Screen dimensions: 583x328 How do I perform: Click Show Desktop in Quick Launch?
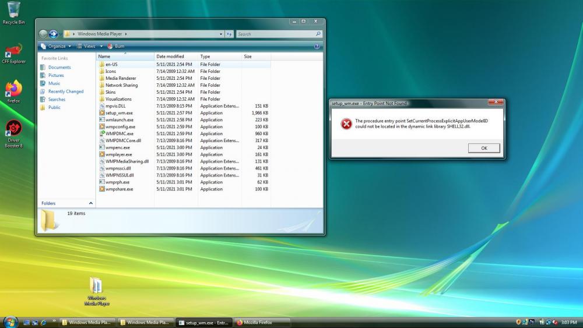(x=26, y=322)
